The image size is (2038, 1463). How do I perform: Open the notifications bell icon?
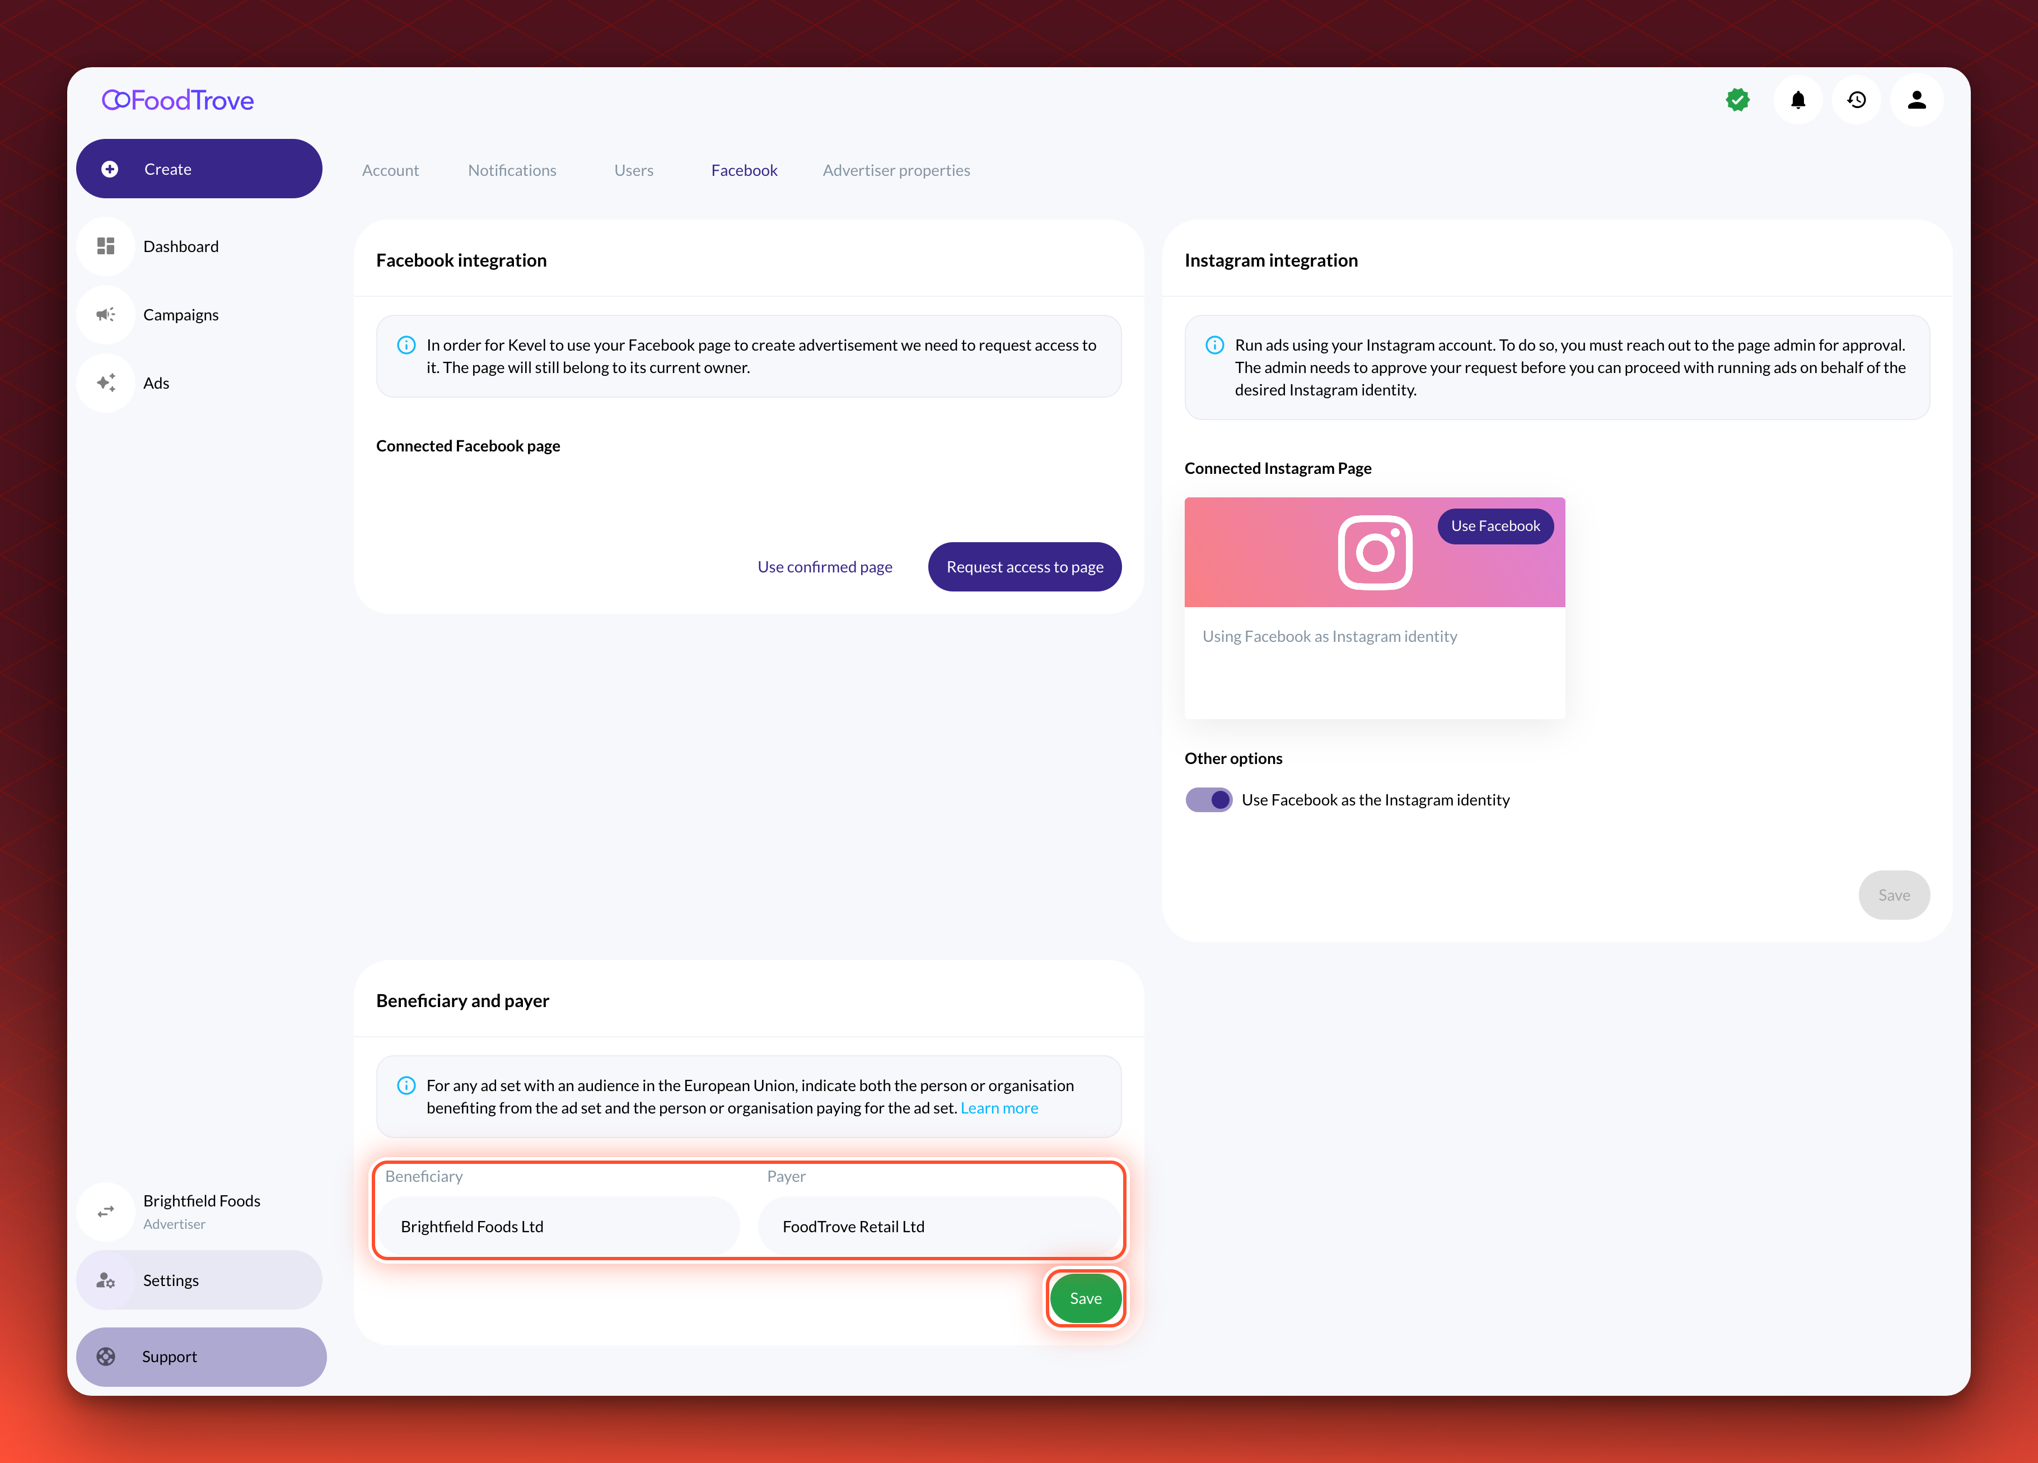[x=1798, y=100]
